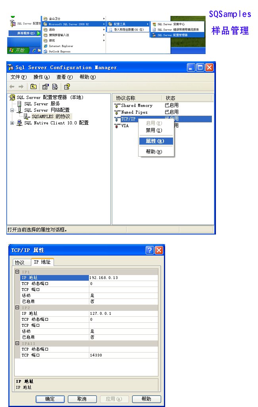Select the Shared Memory protocol icon

(x=117, y=105)
